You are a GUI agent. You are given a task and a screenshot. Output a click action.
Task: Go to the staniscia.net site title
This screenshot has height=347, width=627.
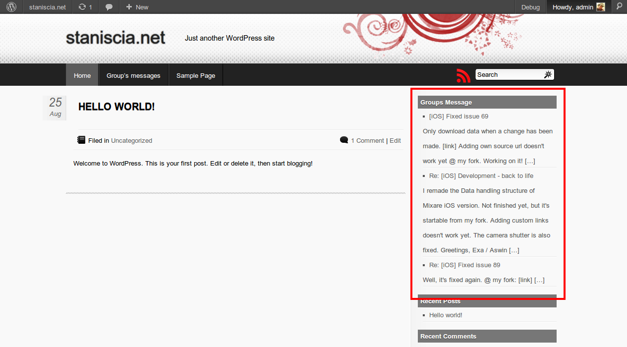(115, 38)
